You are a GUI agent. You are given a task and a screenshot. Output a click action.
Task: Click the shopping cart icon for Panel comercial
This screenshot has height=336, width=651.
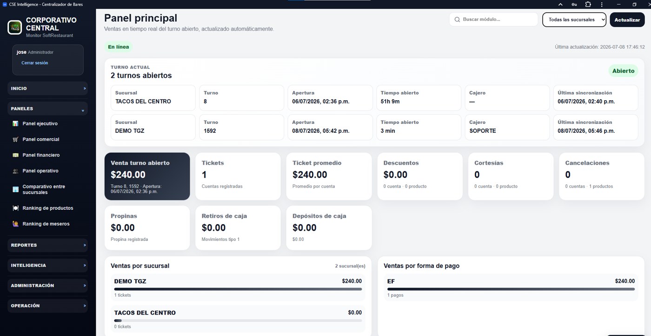coord(15,140)
